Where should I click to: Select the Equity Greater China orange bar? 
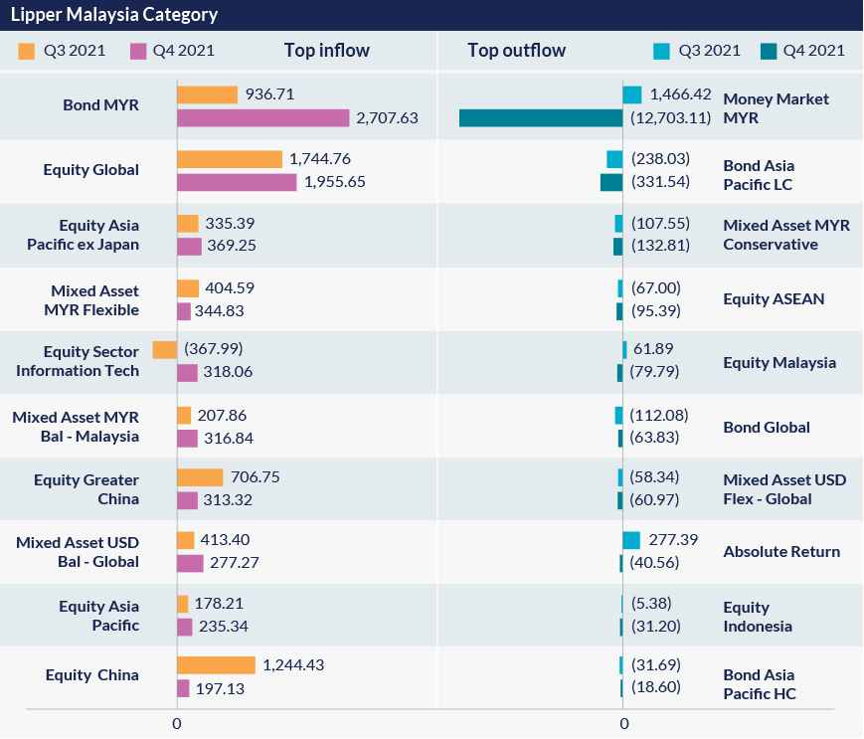[200, 477]
